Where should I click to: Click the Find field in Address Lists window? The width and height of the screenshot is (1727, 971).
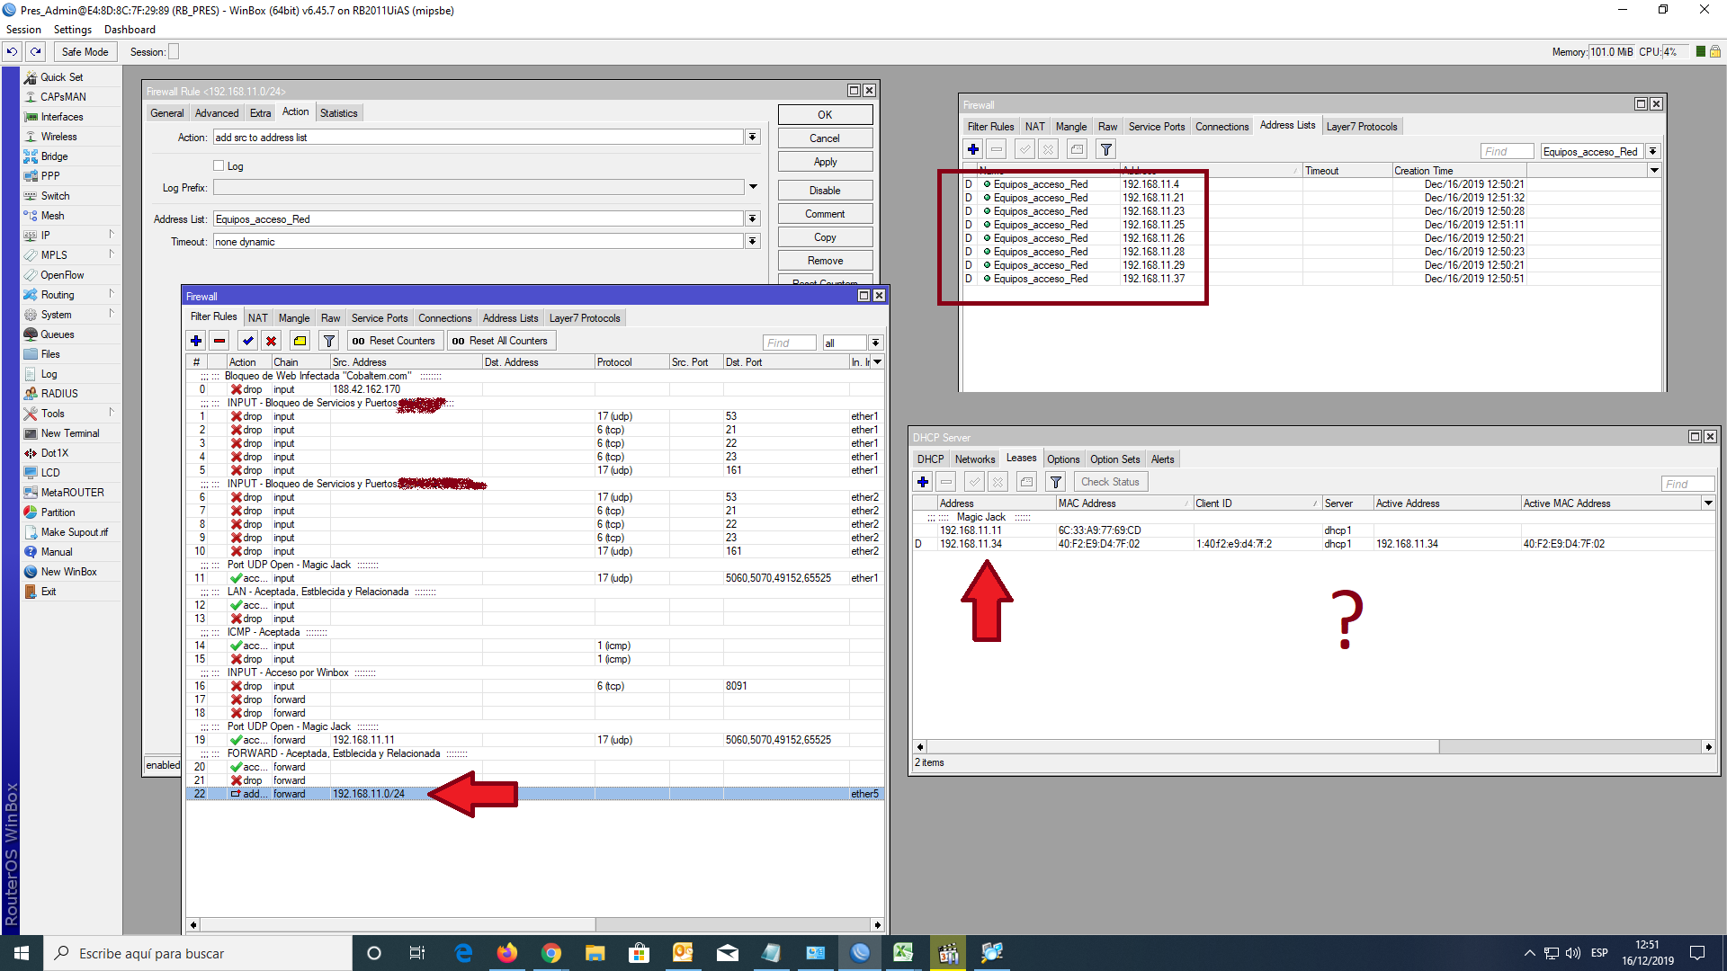click(1507, 151)
